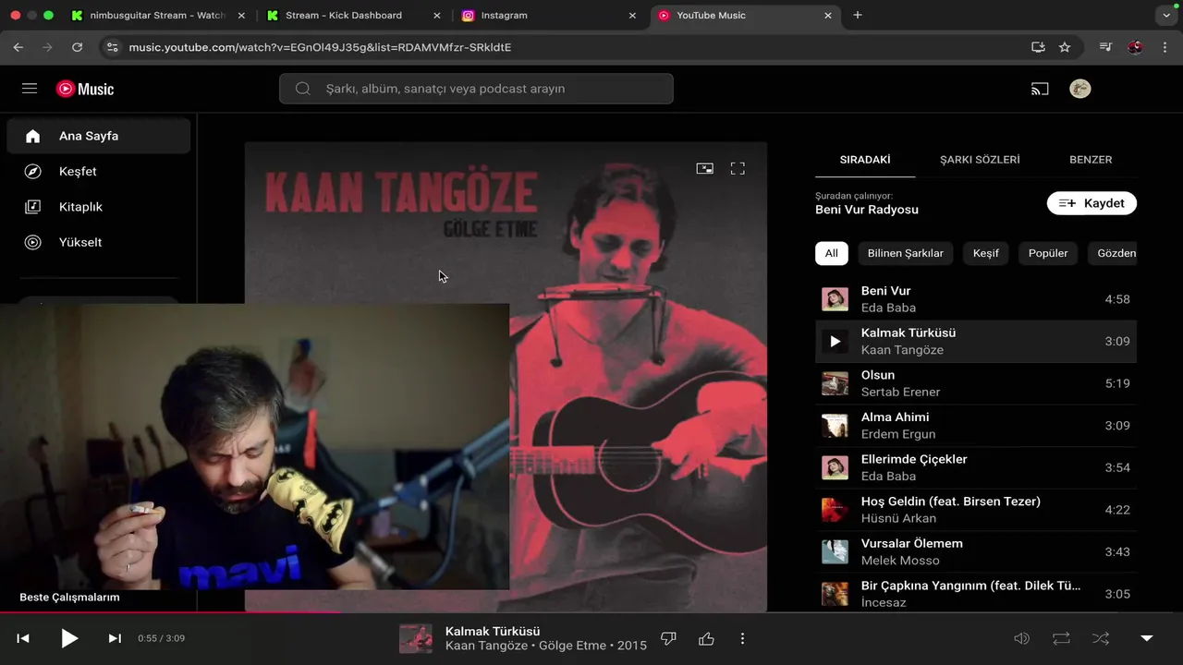Go back in browser history
The image size is (1183, 665).
pyautogui.click(x=18, y=47)
